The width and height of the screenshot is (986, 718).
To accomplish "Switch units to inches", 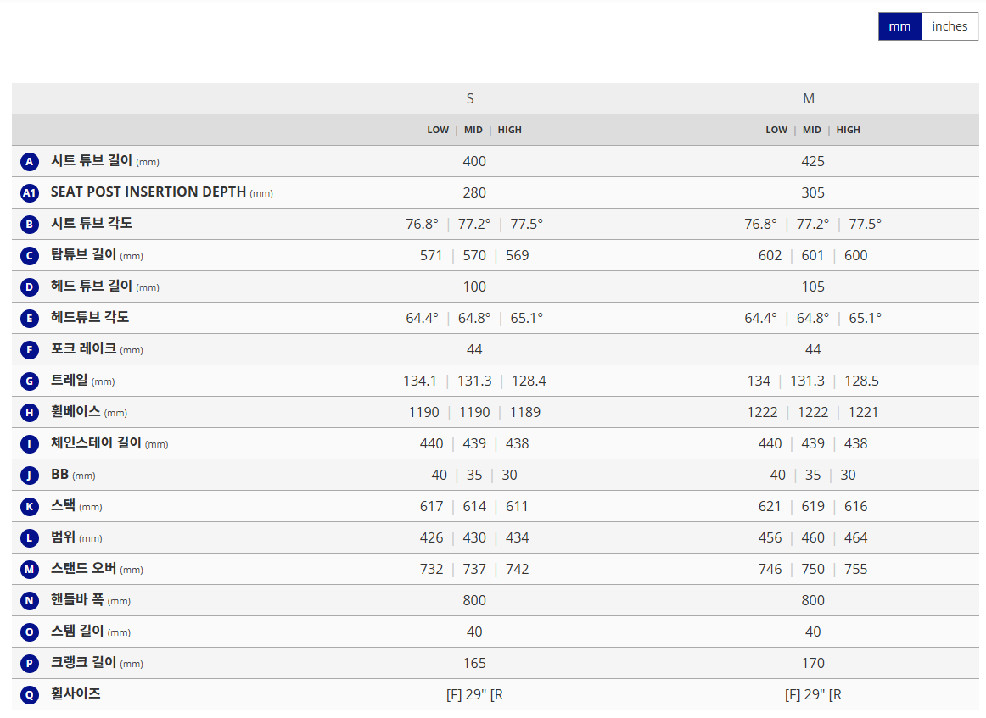I will coord(950,26).
